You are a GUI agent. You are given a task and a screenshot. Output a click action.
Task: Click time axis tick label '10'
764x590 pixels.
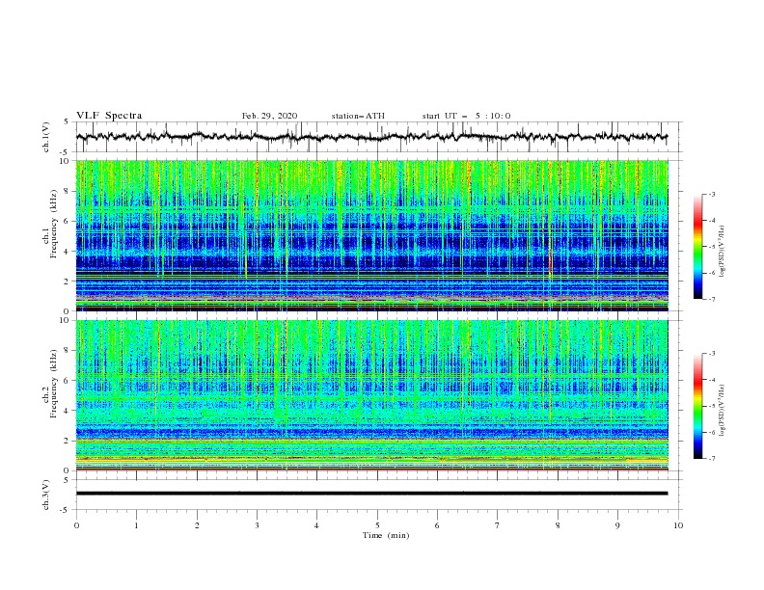[x=678, y=525]
